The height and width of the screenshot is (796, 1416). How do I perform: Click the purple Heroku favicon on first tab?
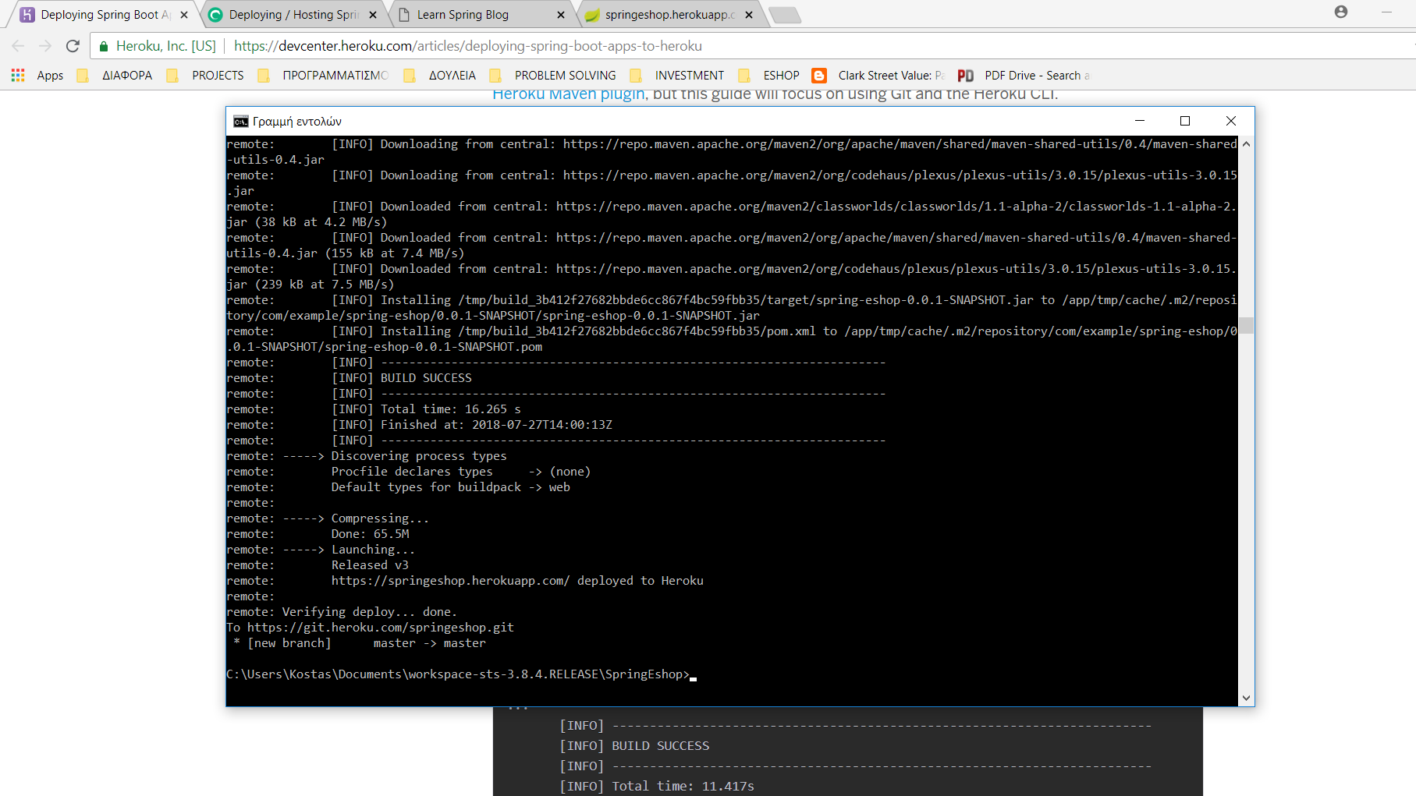point(27,15)
